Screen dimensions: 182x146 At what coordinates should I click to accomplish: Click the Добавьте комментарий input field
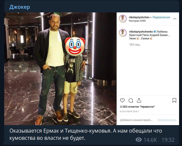coord(136,120)
